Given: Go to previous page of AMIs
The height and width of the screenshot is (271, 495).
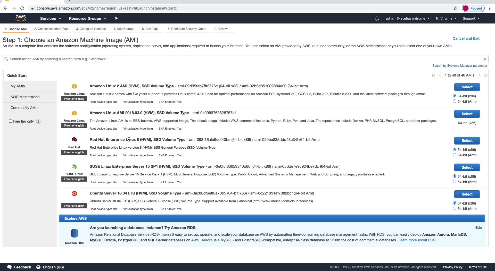Looking at the screenshot, I should point(440,75).
